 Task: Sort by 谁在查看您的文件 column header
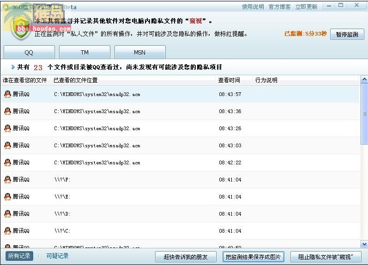click(x=25, y=80)
